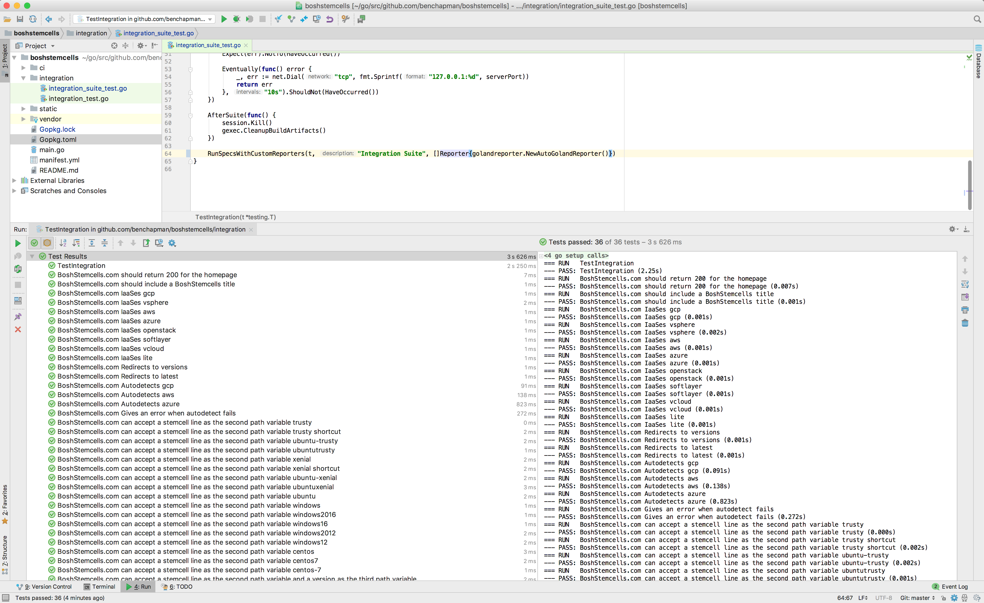Open the TODO tool window tab
This screenshot has height=603, width=984.
[x=176, y=587]
